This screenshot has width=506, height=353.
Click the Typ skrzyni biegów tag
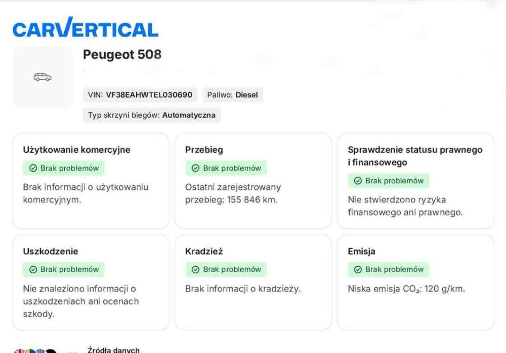tap(151, 115)
